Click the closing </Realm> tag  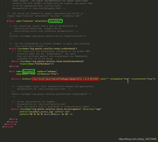pyautogui.click(x=14, y=66)
